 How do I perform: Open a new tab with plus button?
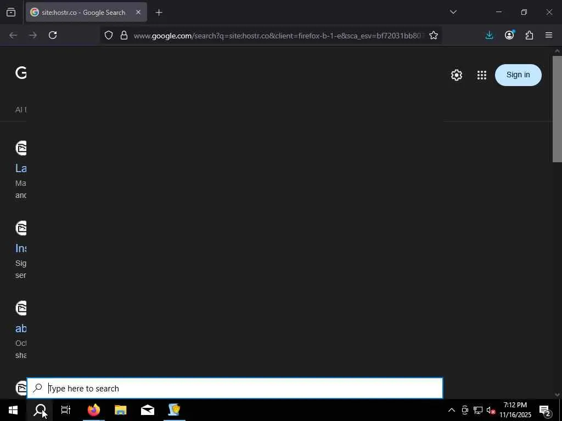click(159, 13)
